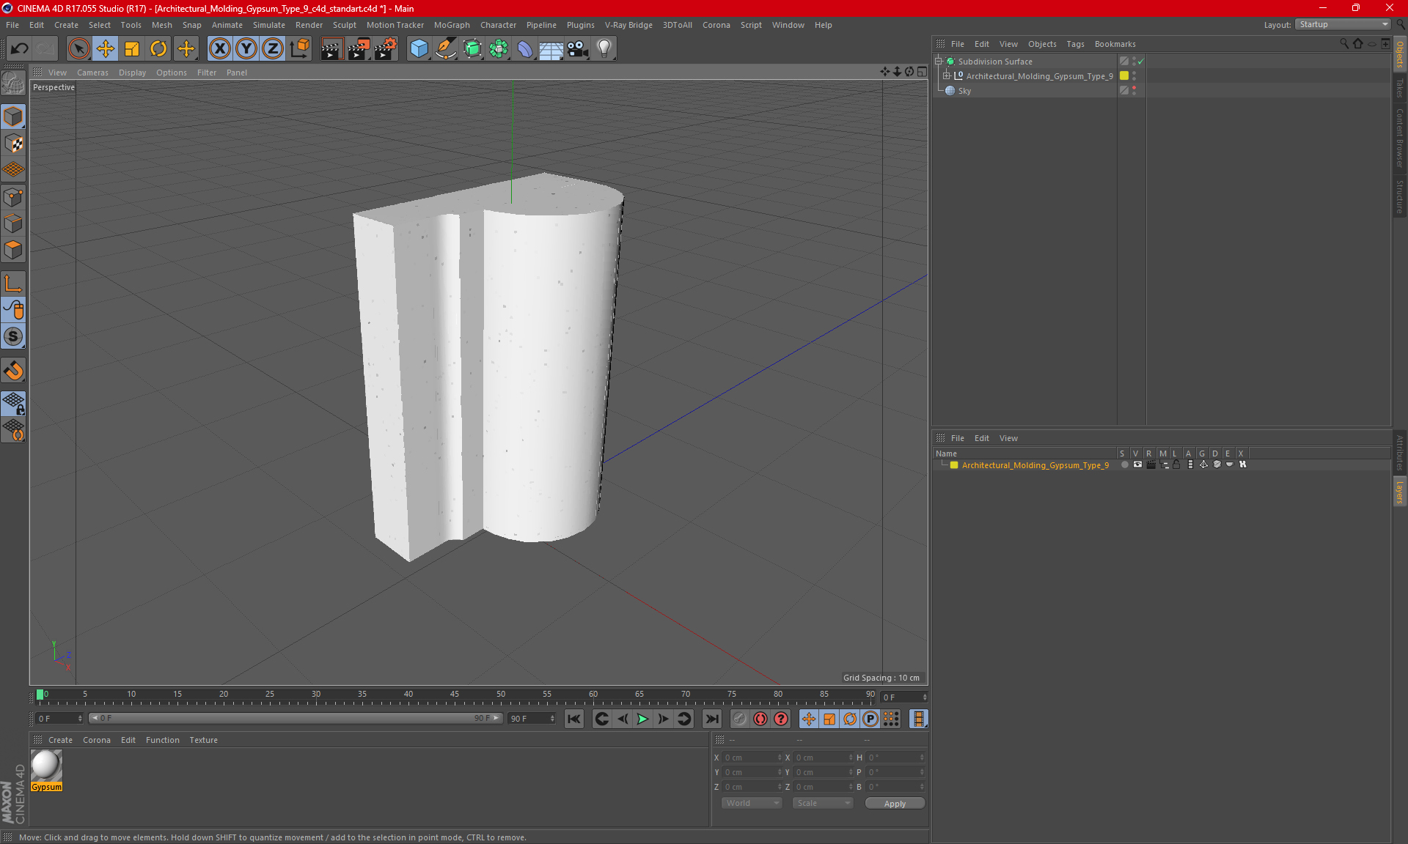Enable Polygons mode
This screenshot has height=844, width=1408.
coord(13,250)
